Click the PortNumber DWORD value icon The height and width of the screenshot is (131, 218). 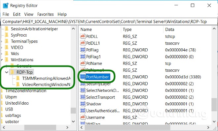[83, 77]
